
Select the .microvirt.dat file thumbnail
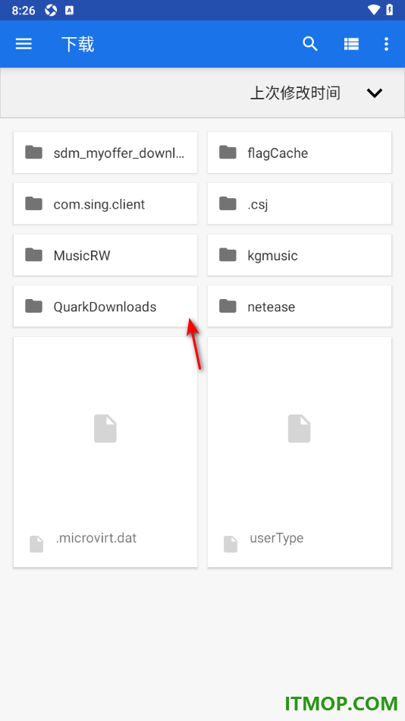click(105, 429)
